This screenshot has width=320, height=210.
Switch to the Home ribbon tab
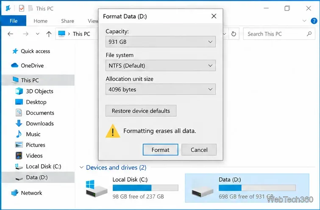point(40,21)
